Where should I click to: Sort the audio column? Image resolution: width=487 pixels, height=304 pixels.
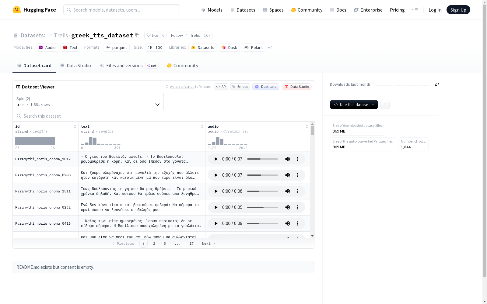point(307,126)
